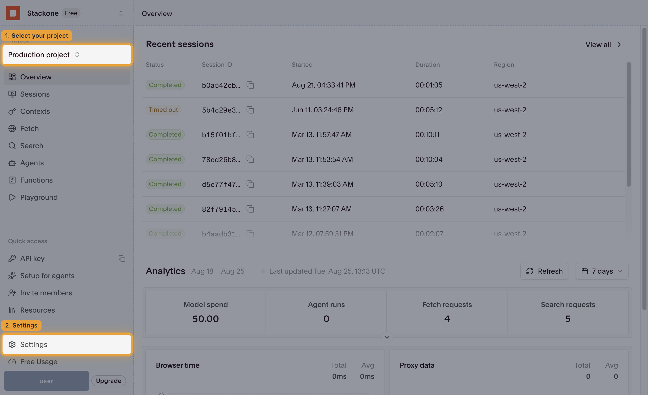
Task: Open Resources link
Action: (67, 310)
